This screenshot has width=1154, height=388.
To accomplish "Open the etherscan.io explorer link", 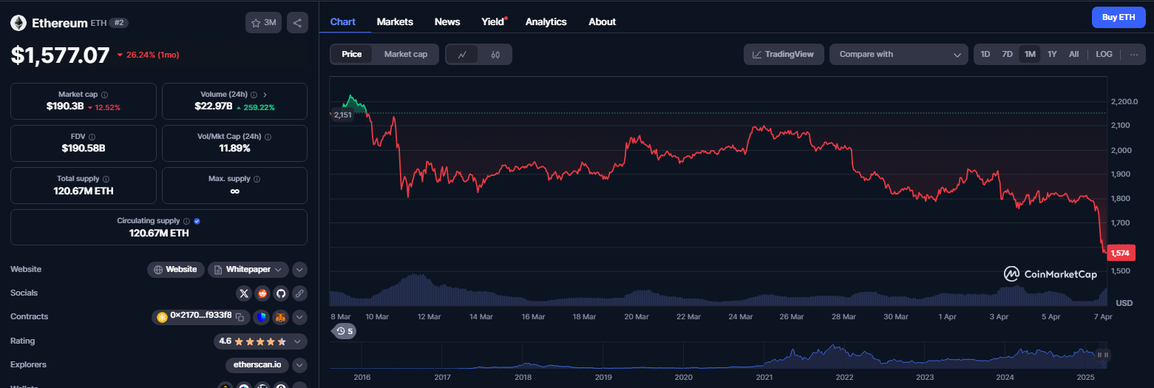I will (x=257, y=365).
